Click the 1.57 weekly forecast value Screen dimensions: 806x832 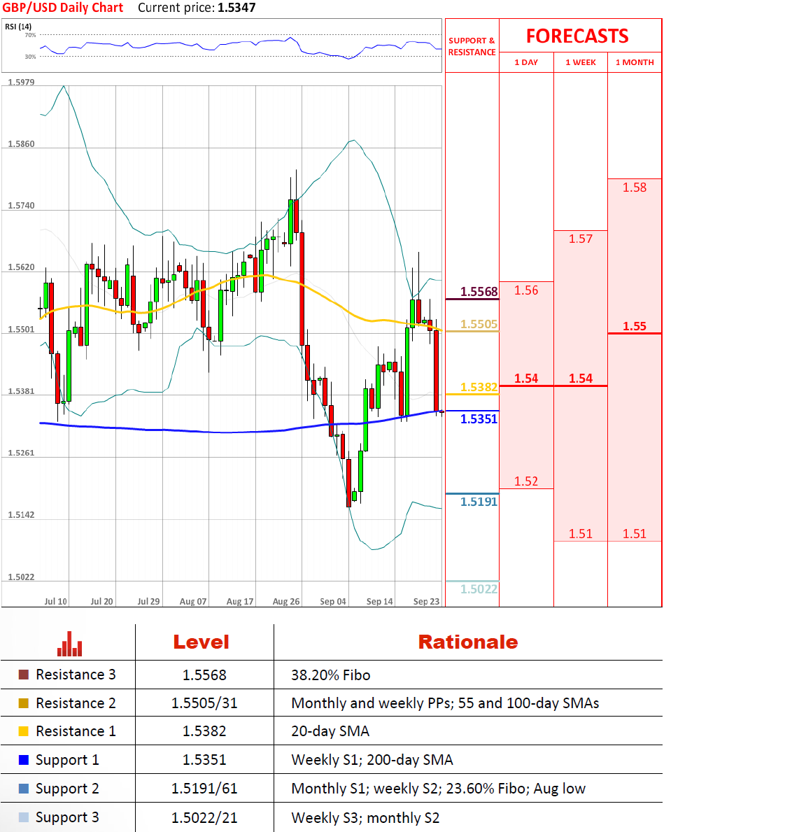581,239
